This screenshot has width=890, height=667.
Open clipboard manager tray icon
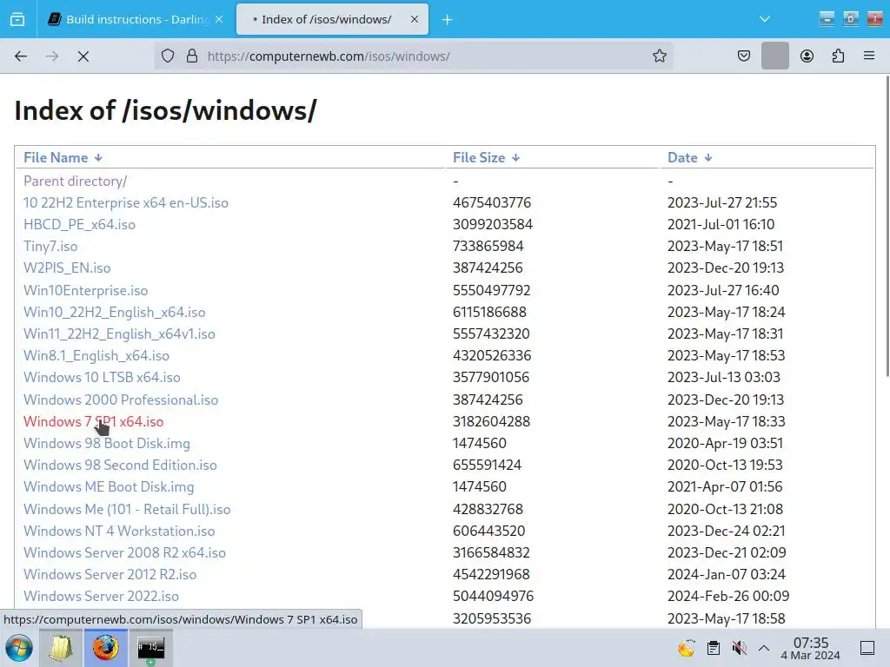[714, 647]
